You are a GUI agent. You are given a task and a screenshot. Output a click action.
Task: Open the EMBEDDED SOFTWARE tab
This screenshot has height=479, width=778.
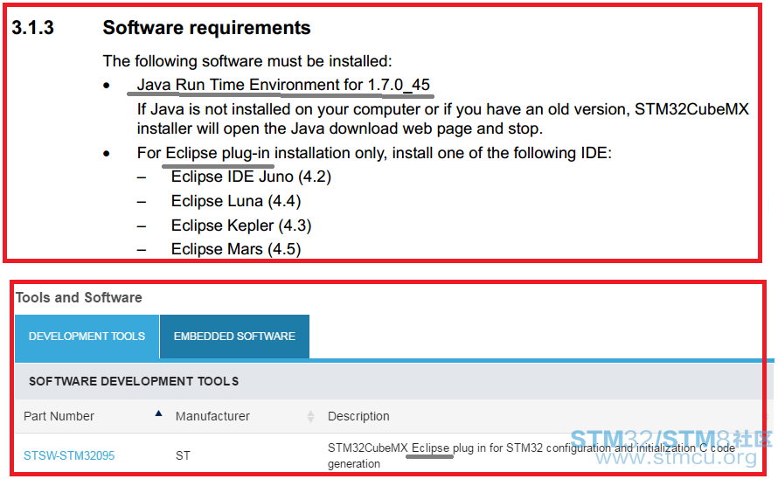(x=234, y=336)
